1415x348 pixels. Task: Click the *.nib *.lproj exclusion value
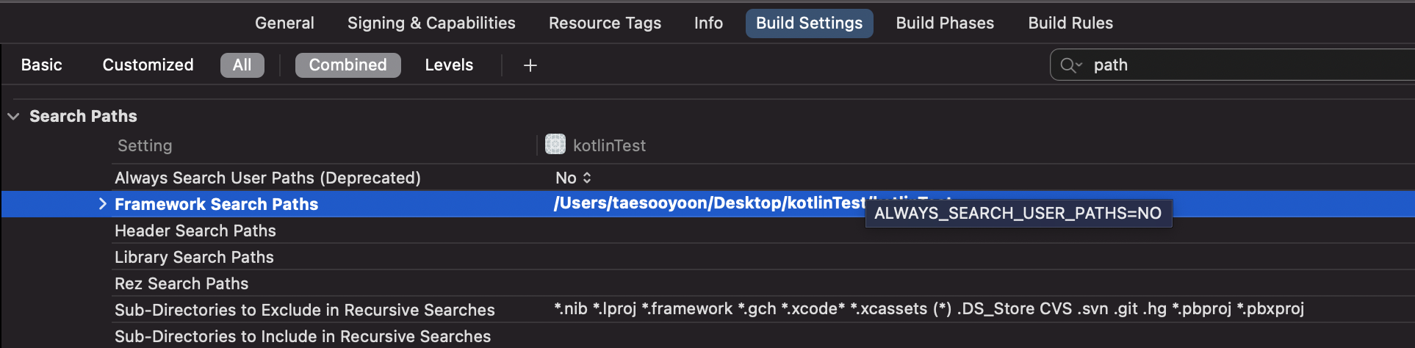click(929, 309)
